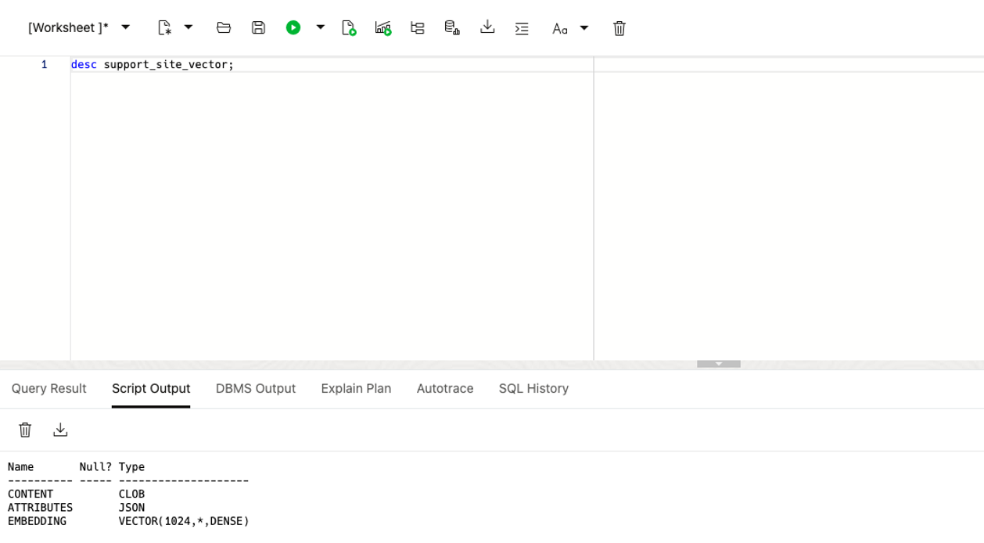Click the ATTRIBUTES column name in output
This screenshot has width=984, height=543.
coord(40,508)
